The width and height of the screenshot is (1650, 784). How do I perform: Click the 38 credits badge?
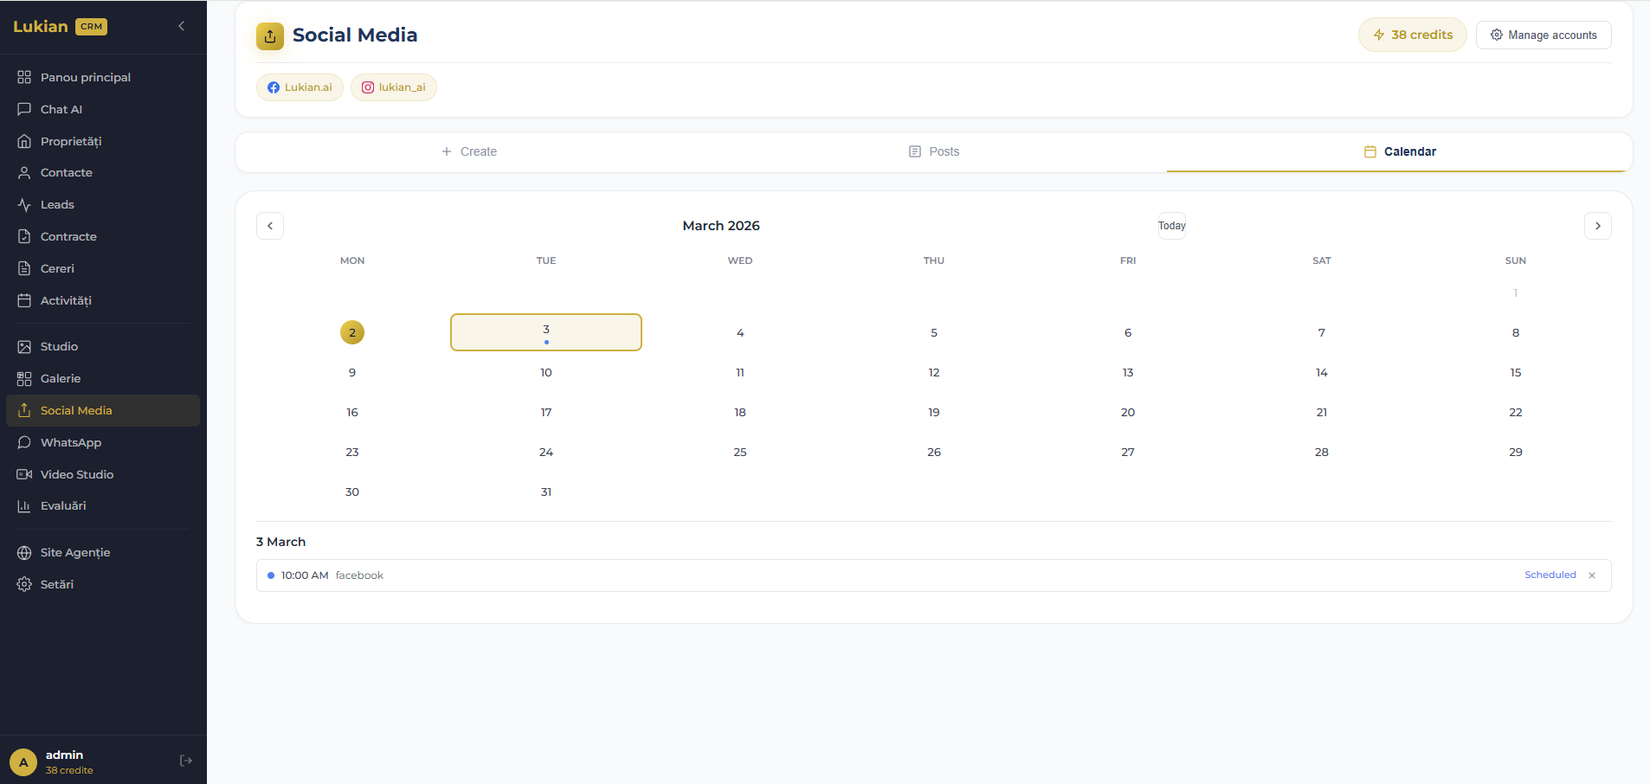click(x=1412, y=35)
